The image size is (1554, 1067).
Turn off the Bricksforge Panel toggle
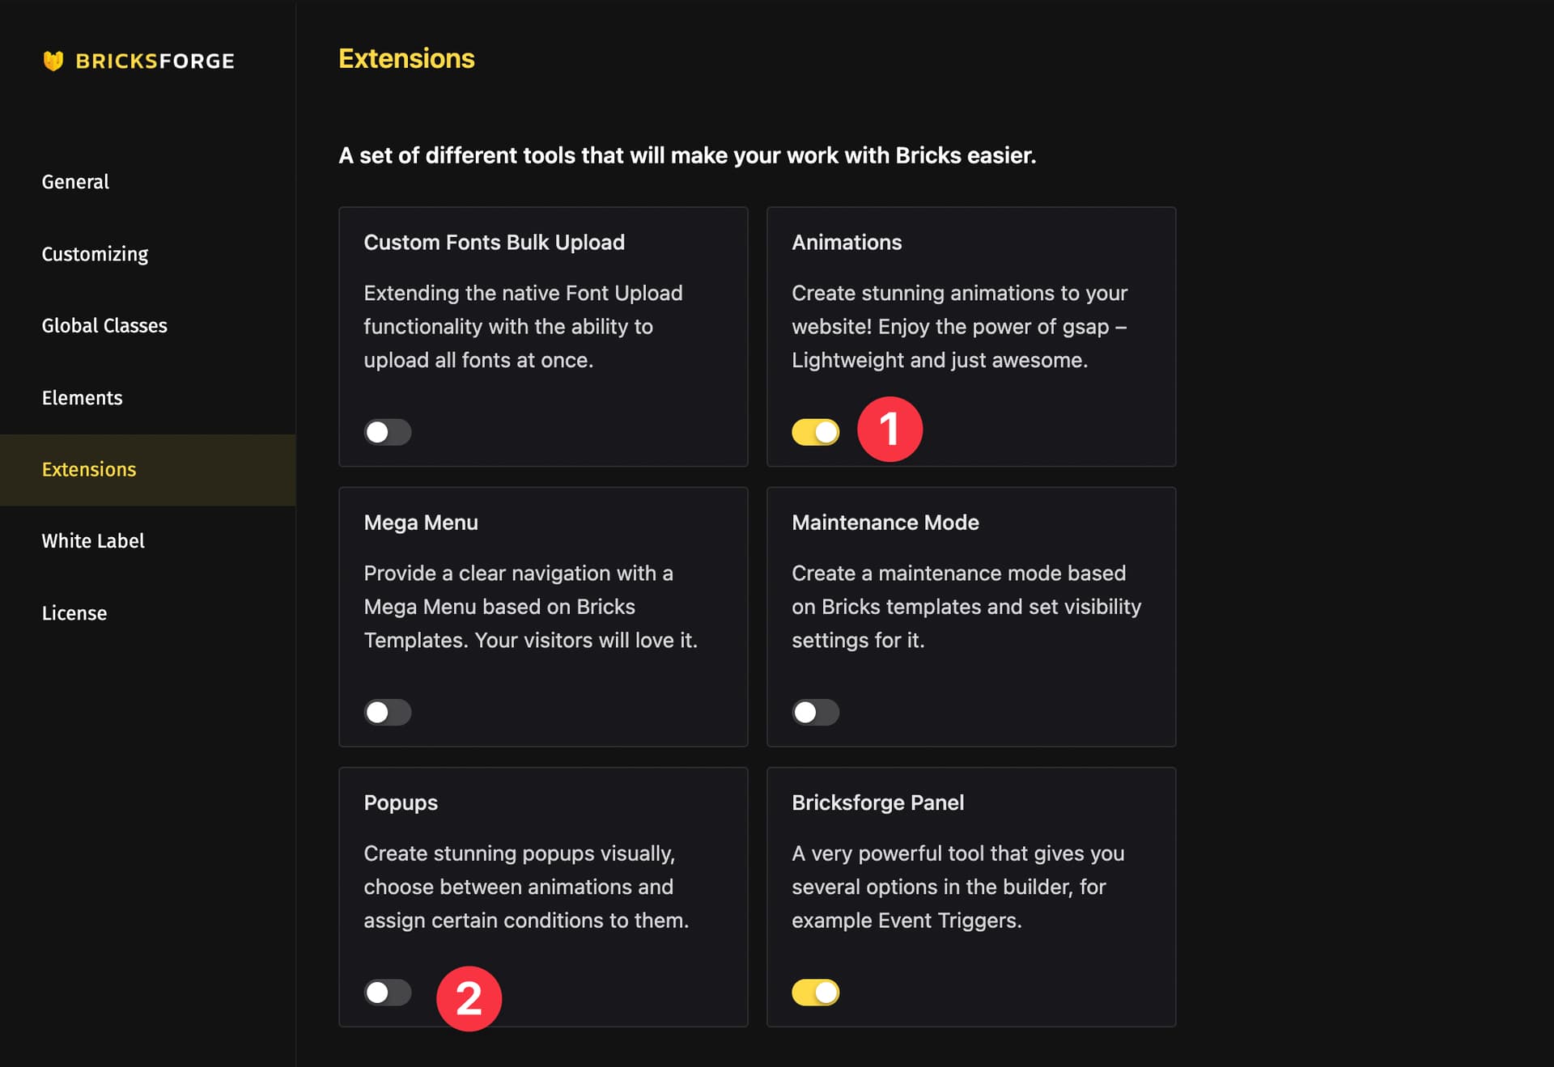click(x=816, y=993)
